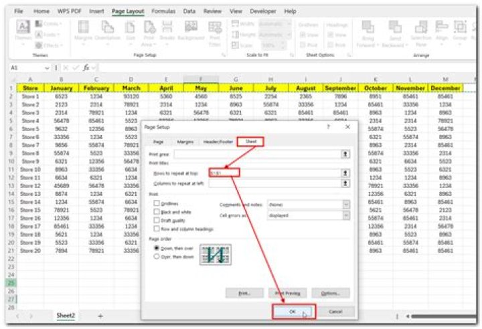
Task: Open the Height scale dropdown
Action: point(289,35)
